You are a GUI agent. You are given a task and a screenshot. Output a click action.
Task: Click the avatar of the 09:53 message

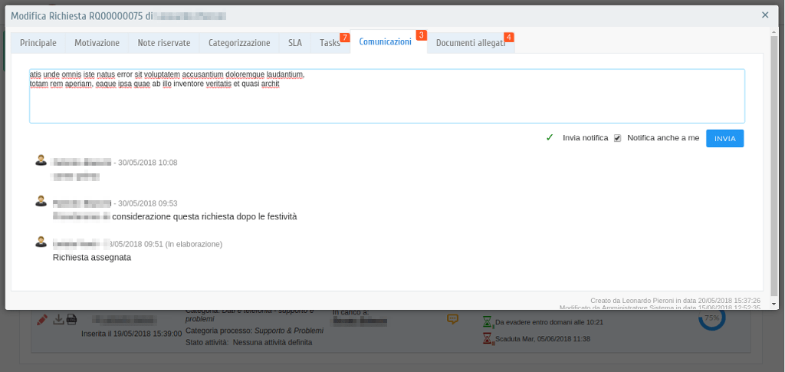(x=41, y=201)
